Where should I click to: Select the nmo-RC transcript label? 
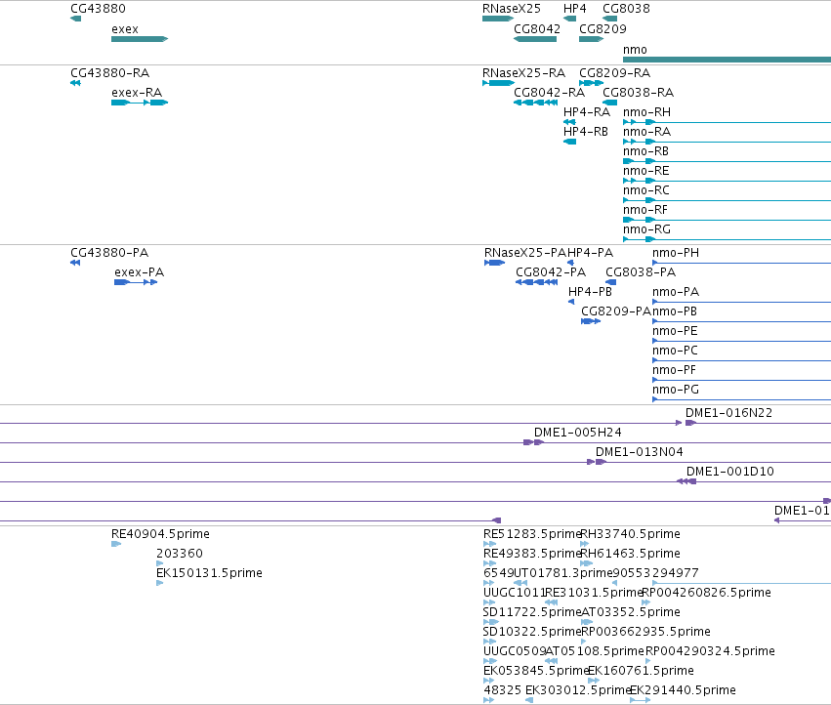[646, 190]
